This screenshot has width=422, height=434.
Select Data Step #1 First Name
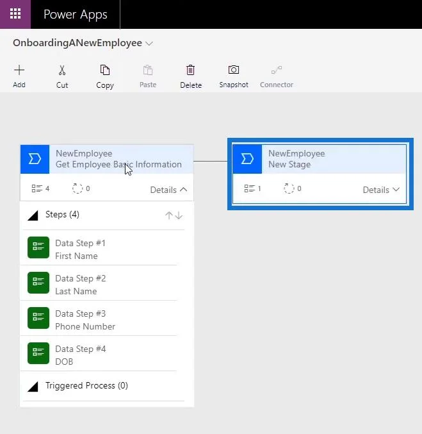point(99,248)
